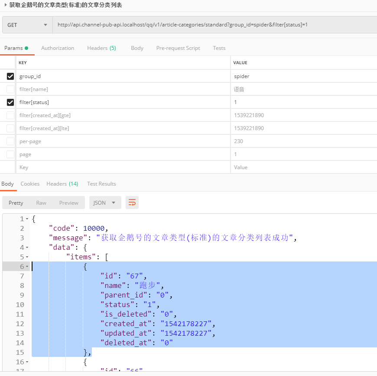Select the Preview response view button
This screenshot has height=376, width=377.
point(69,203)
